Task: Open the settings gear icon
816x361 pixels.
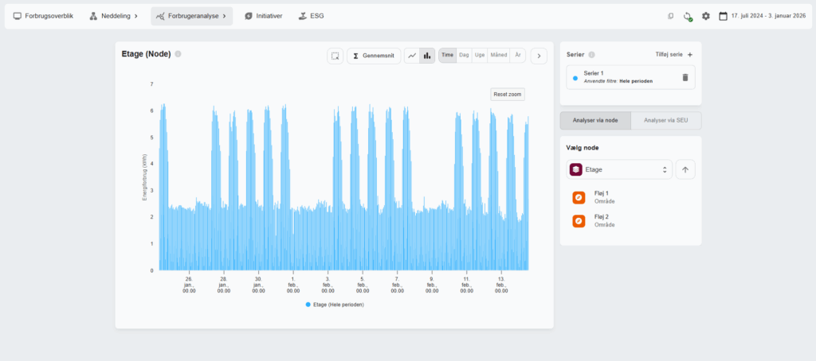Action: point(706,16)
